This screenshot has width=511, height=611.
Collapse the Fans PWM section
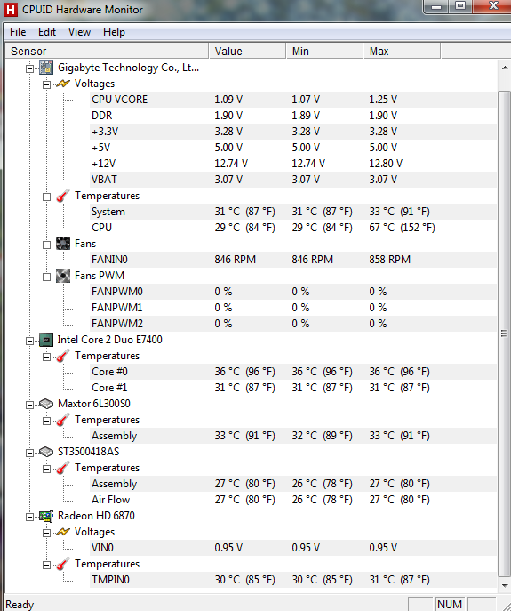click(46, 277)
